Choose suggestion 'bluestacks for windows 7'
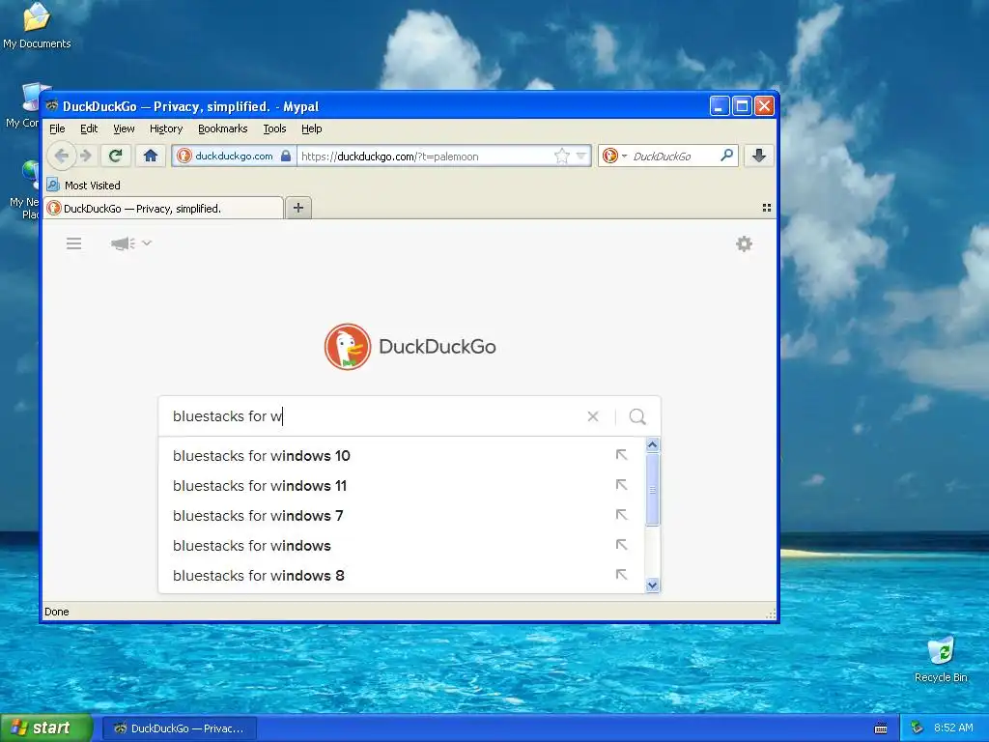Screen dimensions: 989x742 click(401, 516)
